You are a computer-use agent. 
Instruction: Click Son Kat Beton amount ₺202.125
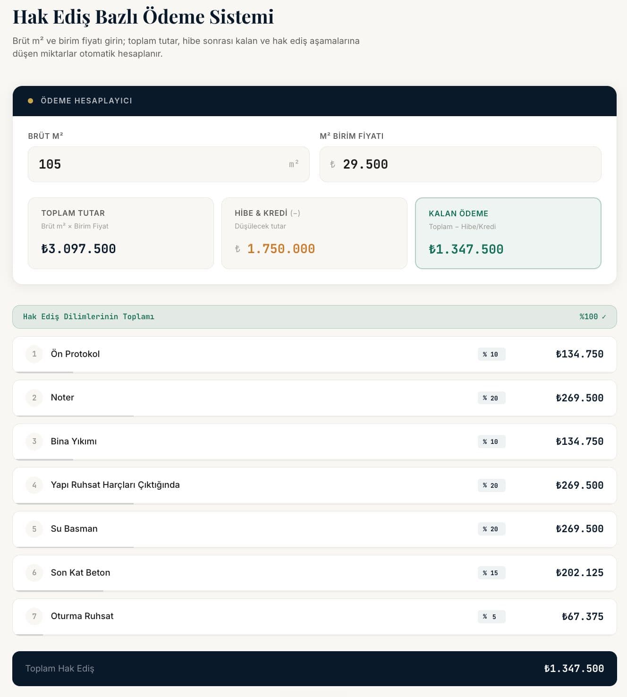click(579, 573)
